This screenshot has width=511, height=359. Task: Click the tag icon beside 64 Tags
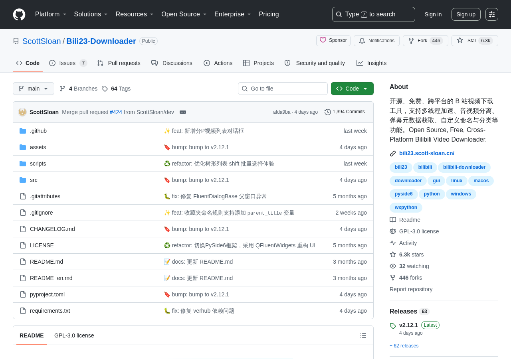pos(105,89)
